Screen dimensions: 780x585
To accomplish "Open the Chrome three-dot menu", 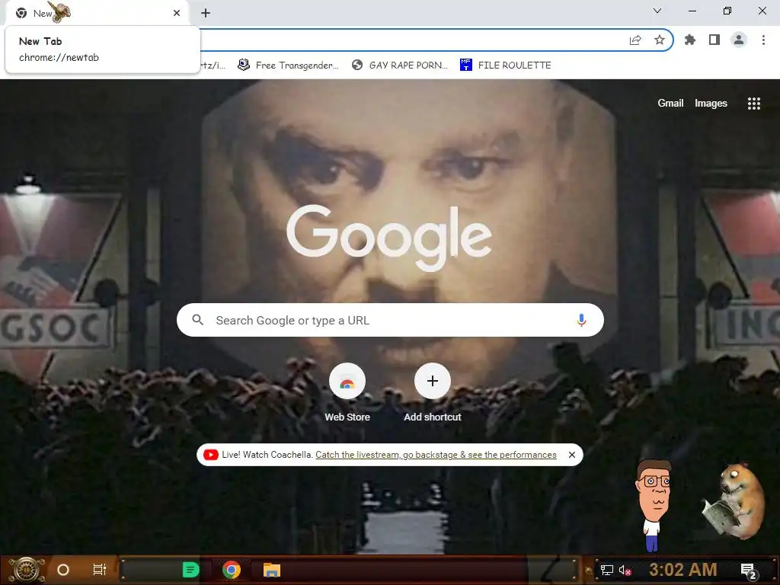I will (763, 40).
